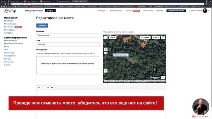Open user menu arrow beside avatar
This screenshot has width=212, height=119.
click(209, 11)
